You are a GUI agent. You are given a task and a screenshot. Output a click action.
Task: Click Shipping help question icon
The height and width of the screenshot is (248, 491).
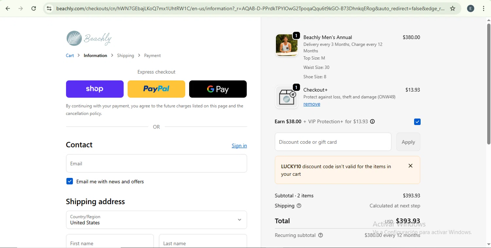[299, 206]
